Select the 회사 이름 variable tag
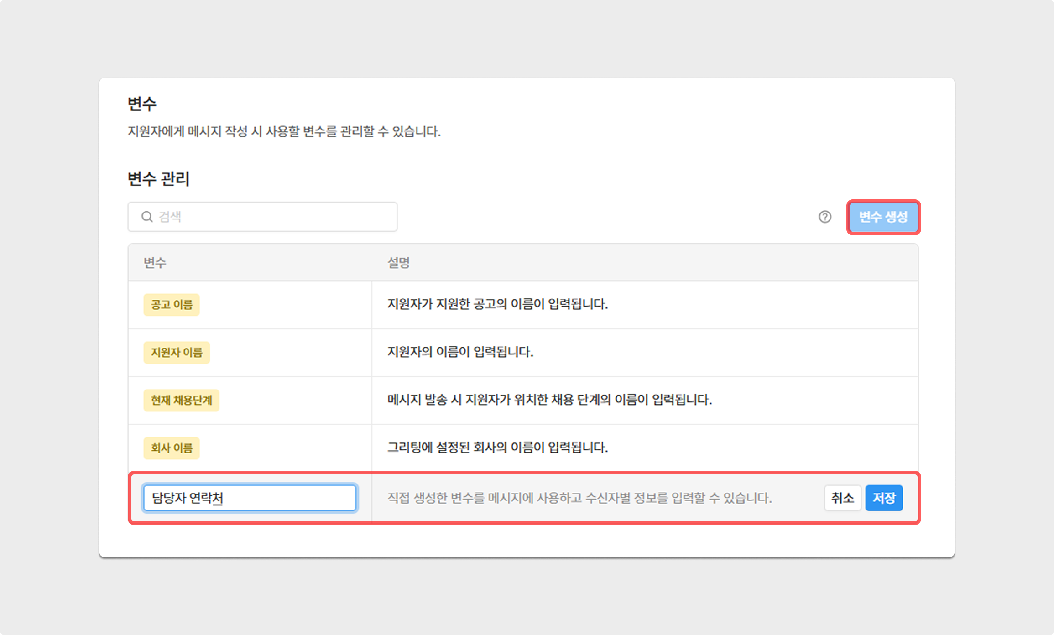1054x635 pixels. [172, 448]
